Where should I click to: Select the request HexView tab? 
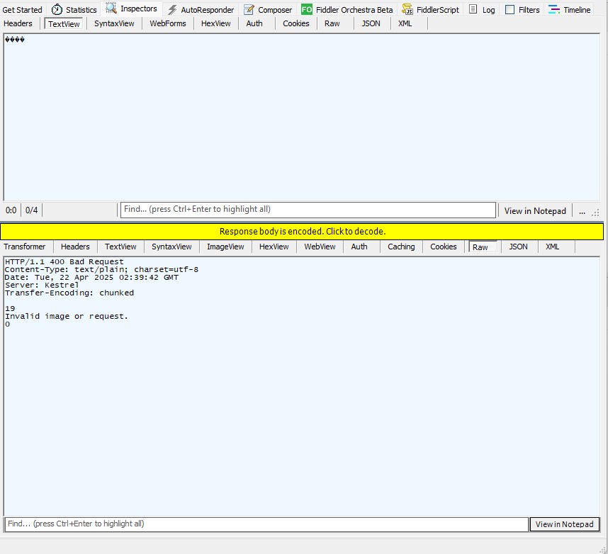point(215,23)
